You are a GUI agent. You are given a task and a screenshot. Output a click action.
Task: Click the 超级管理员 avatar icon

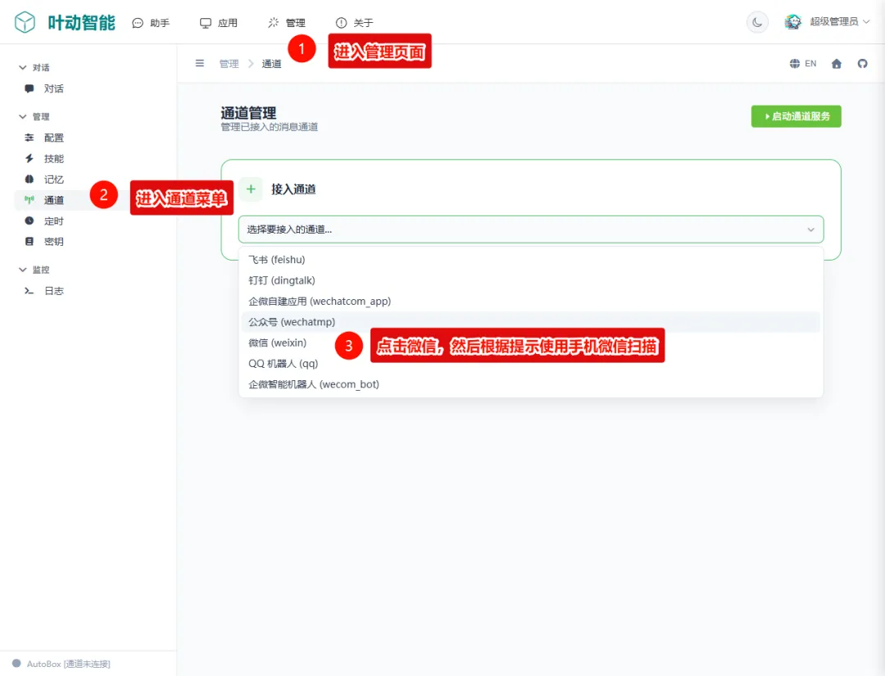(x=793, y=22)
